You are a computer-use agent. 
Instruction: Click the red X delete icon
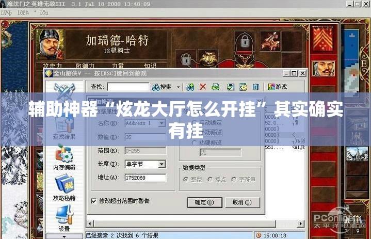point(203,87)
